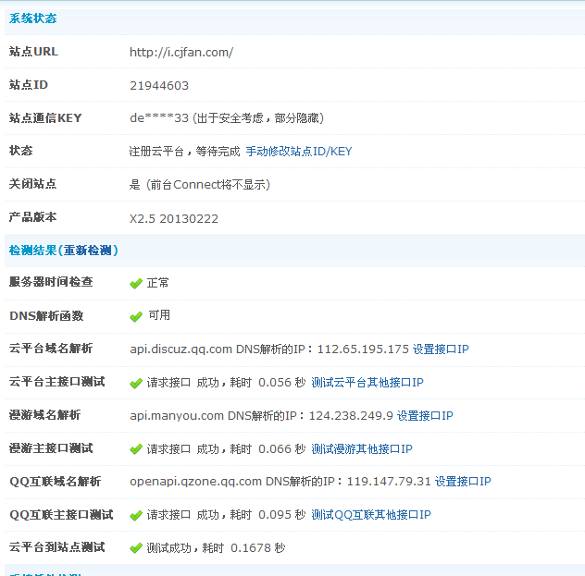Select site ID 21944603
Screen dimensions: 585x576
click(x=159, y=86)
